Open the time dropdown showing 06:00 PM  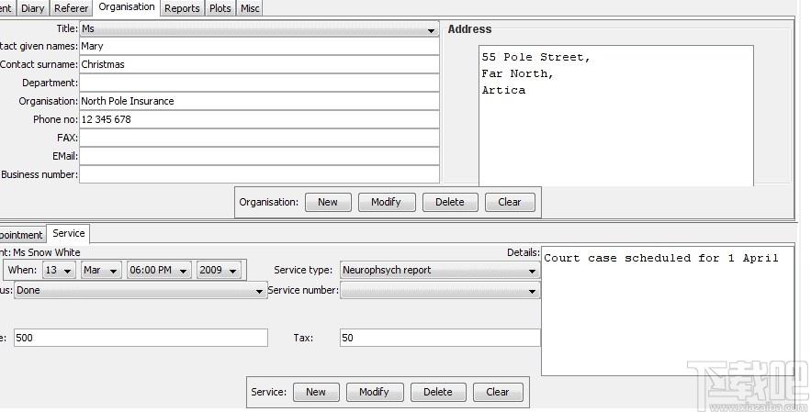click(159, 270)
